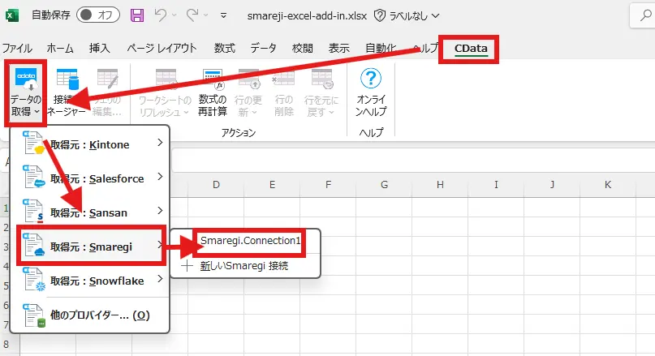Save the workbook with the floppy icon

point(137,15)
